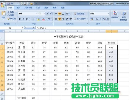Open the Underline style dropdown arrow

[x=29, y=19]
